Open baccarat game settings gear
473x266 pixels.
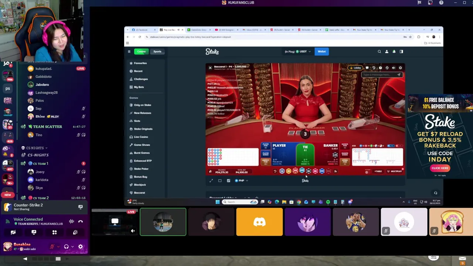(x=400, y=68)
